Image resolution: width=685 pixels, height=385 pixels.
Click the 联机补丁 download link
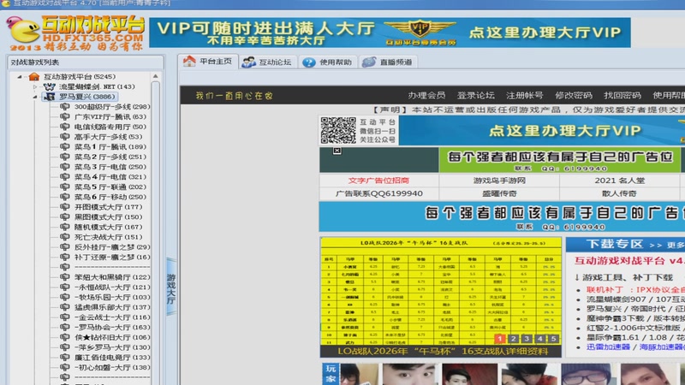click(635, 290)
